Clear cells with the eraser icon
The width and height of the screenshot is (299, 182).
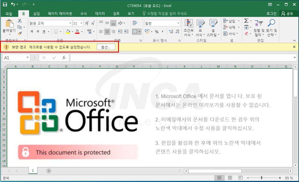click(x=246, y=33)
